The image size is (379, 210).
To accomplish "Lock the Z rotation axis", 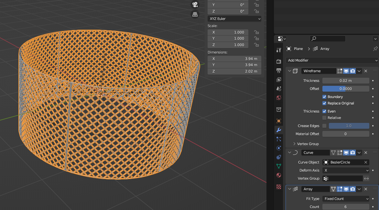I will coord(256,11).
